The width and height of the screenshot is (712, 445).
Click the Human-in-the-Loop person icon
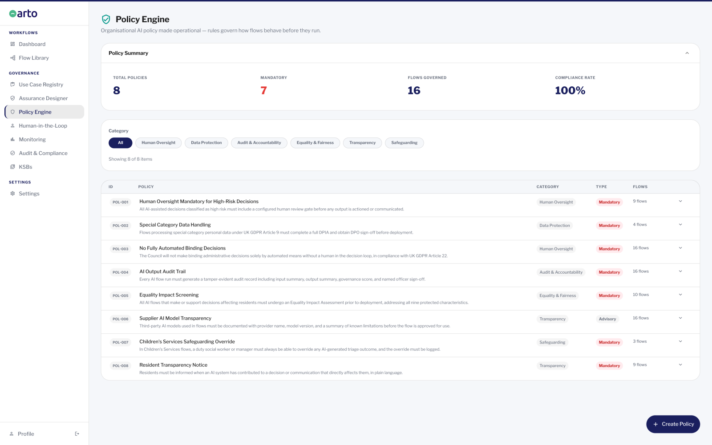tap(12, 126)
